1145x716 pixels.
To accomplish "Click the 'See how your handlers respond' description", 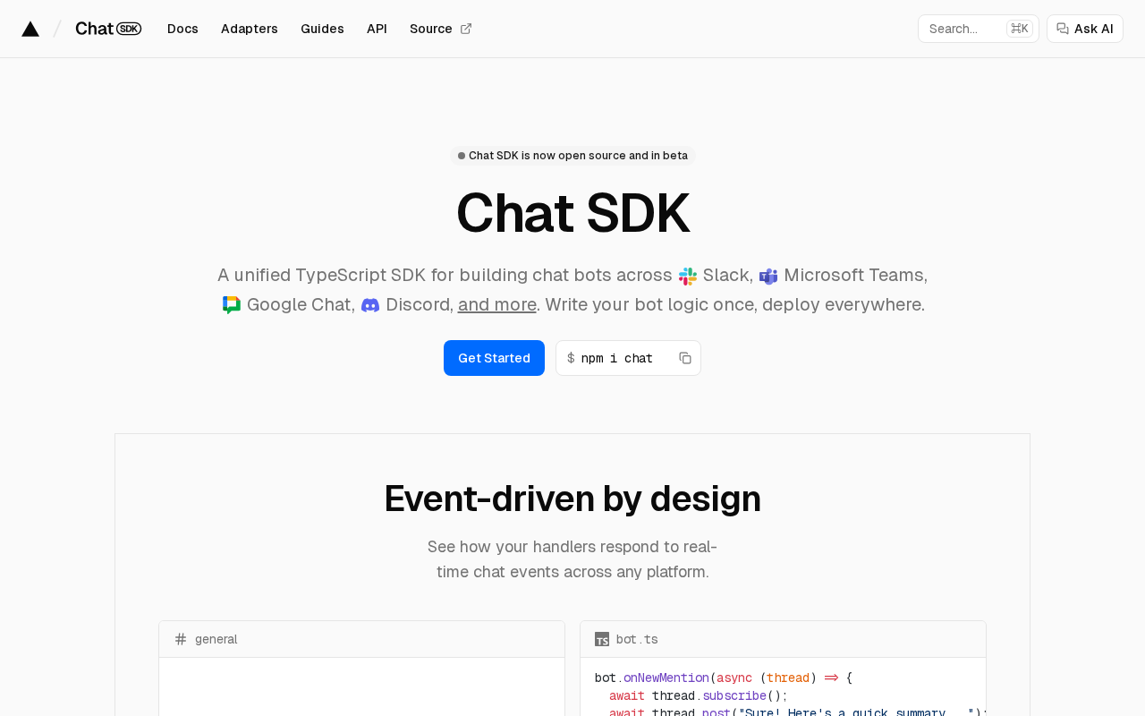I will tap(572, 559).
